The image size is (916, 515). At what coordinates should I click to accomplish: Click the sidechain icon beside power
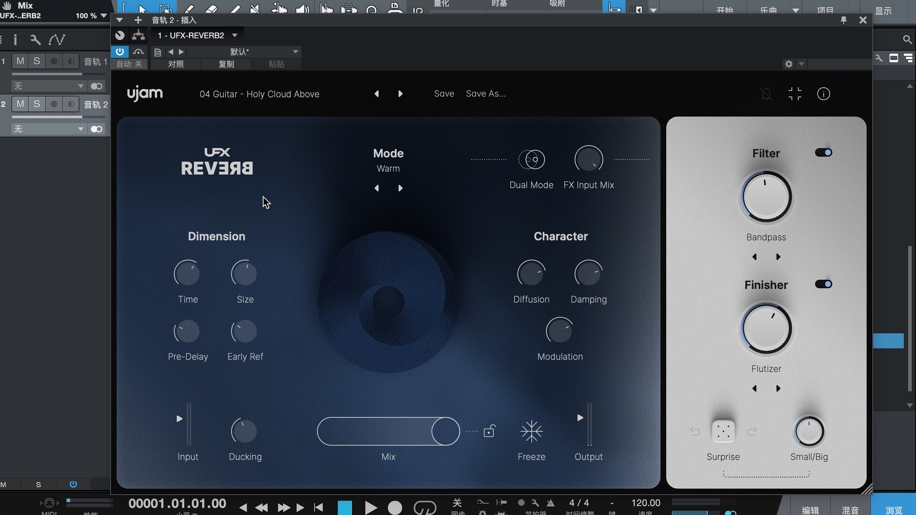[x=138, y=51]
